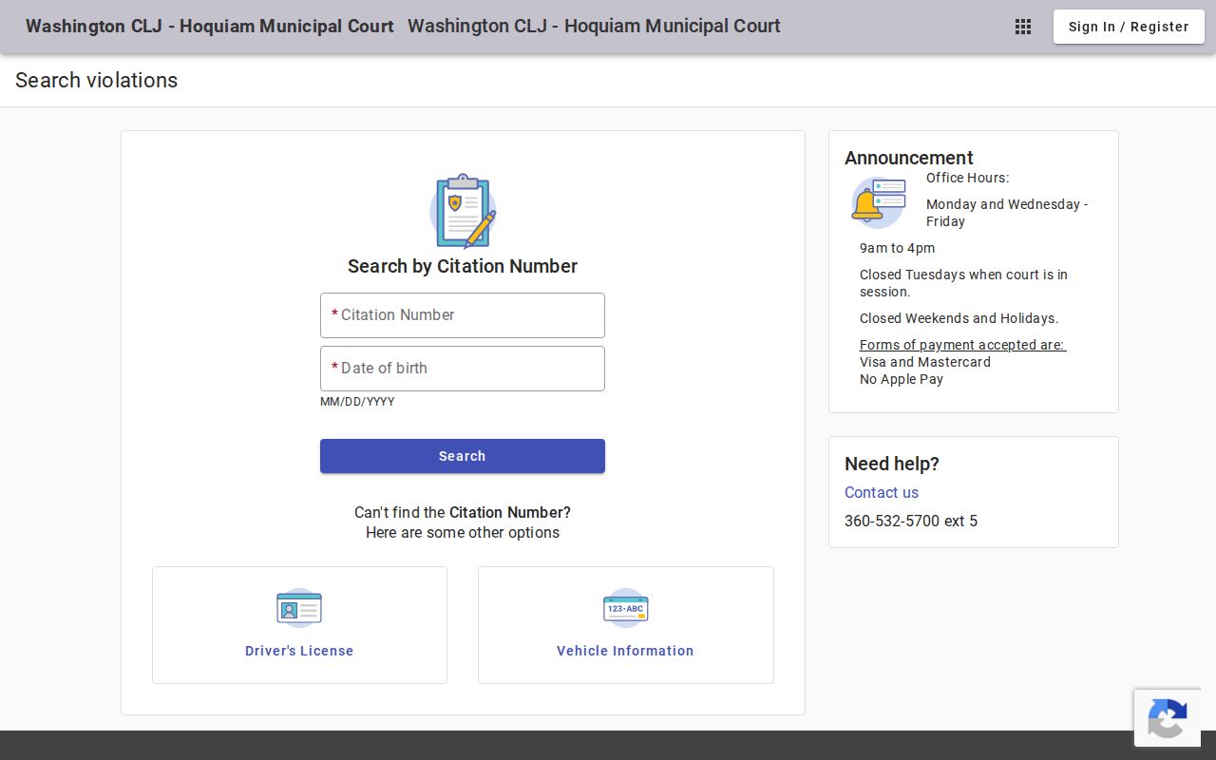Click the 'No Apple Pay' text
1216x760 pixels.
[902, 379]
